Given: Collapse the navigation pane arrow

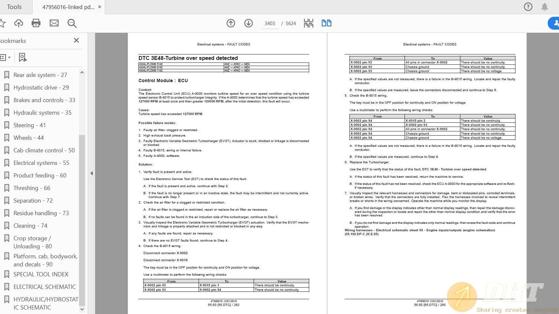Looking at the screenshot, I should click(92, 173).
